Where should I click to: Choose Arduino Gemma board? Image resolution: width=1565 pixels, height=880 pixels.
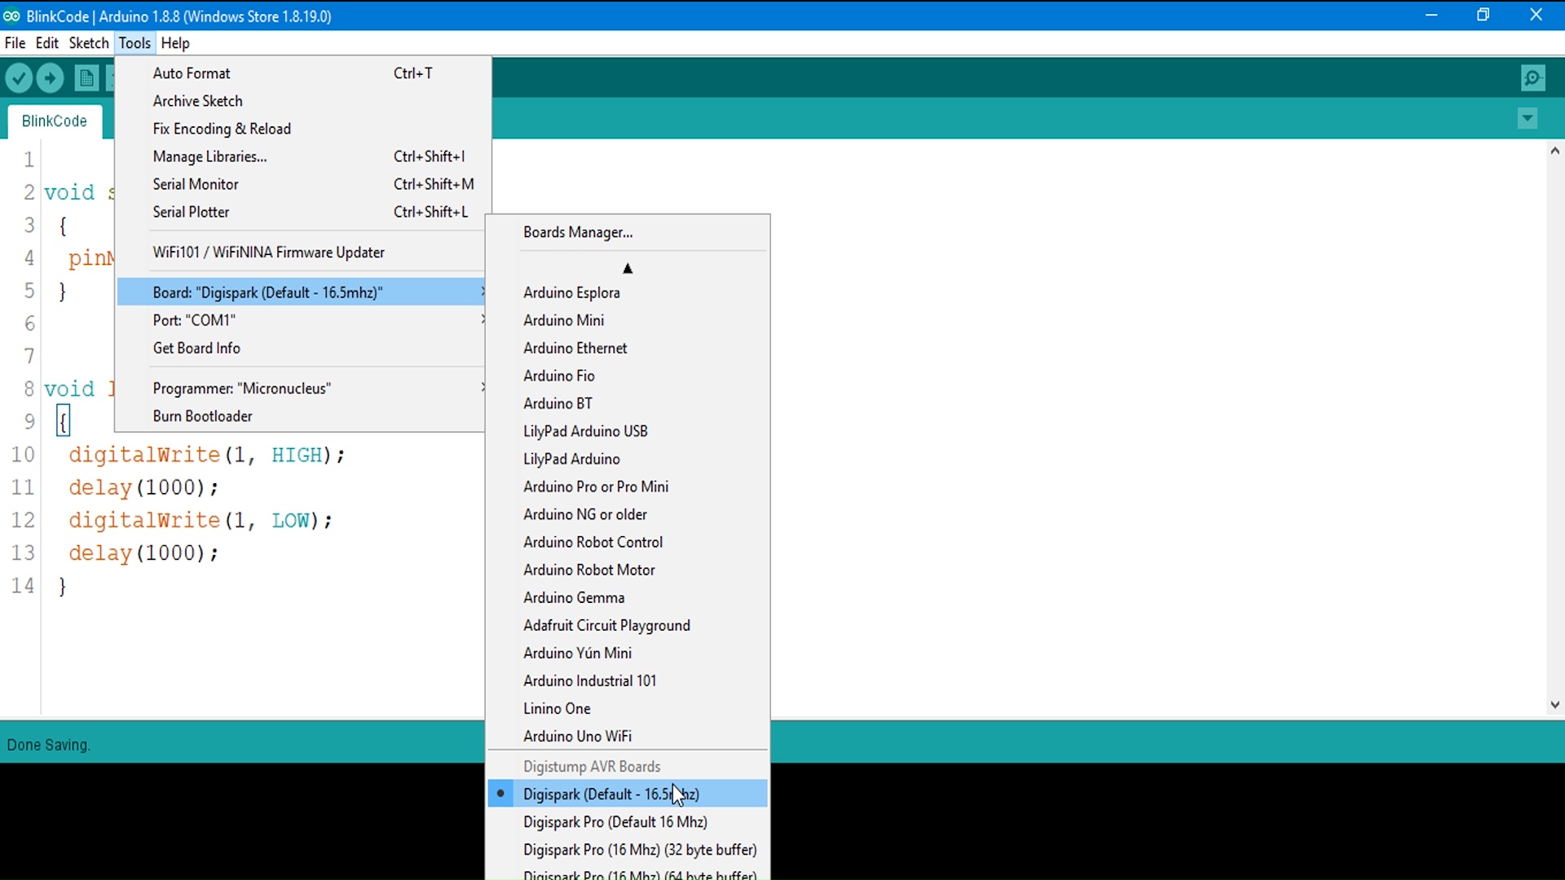pos(628,597)
